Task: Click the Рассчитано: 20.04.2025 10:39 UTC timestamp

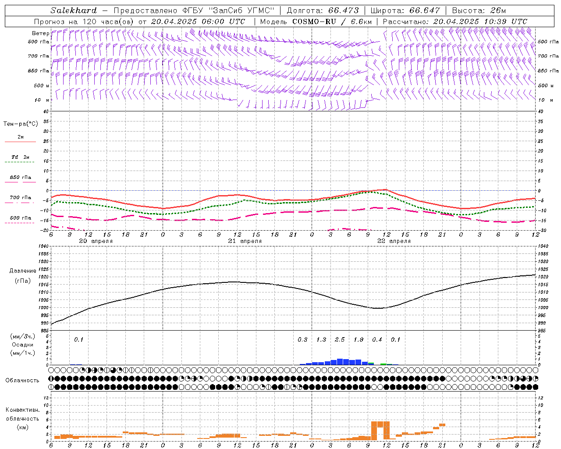Action: pos(455,21)
